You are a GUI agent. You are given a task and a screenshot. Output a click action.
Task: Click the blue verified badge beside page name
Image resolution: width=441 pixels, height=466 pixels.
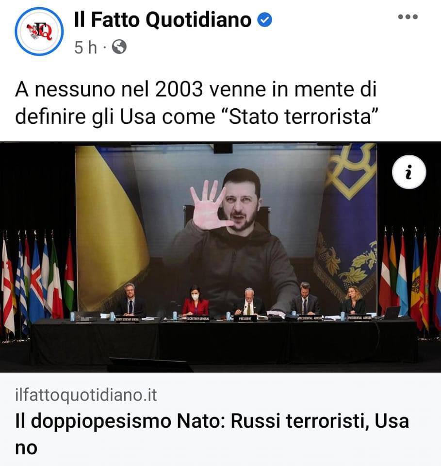[x=264, y=20]
